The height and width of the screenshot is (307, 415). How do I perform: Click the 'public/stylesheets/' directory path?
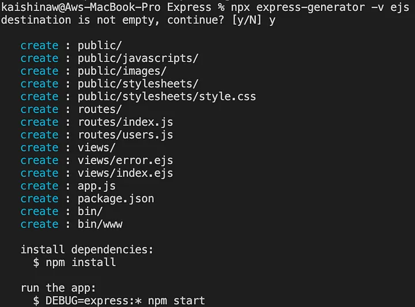(138, 84)
